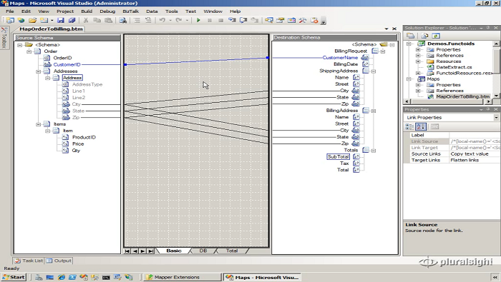Switch to Mapper Extensions taskbar window
Image resolution: width=501 pixels, height=282 pixels.
[182, 277]
